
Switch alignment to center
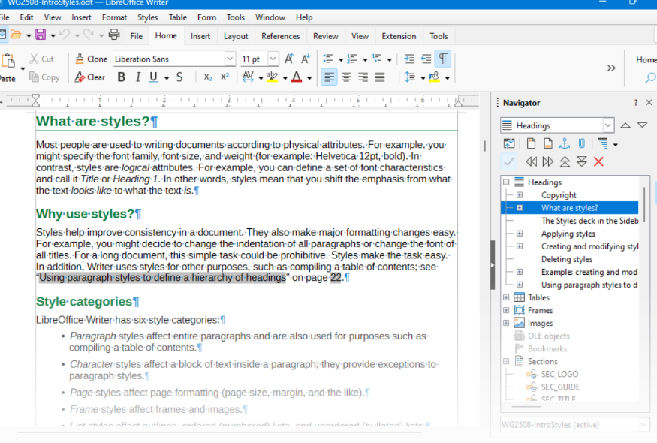tap(346, 77)
